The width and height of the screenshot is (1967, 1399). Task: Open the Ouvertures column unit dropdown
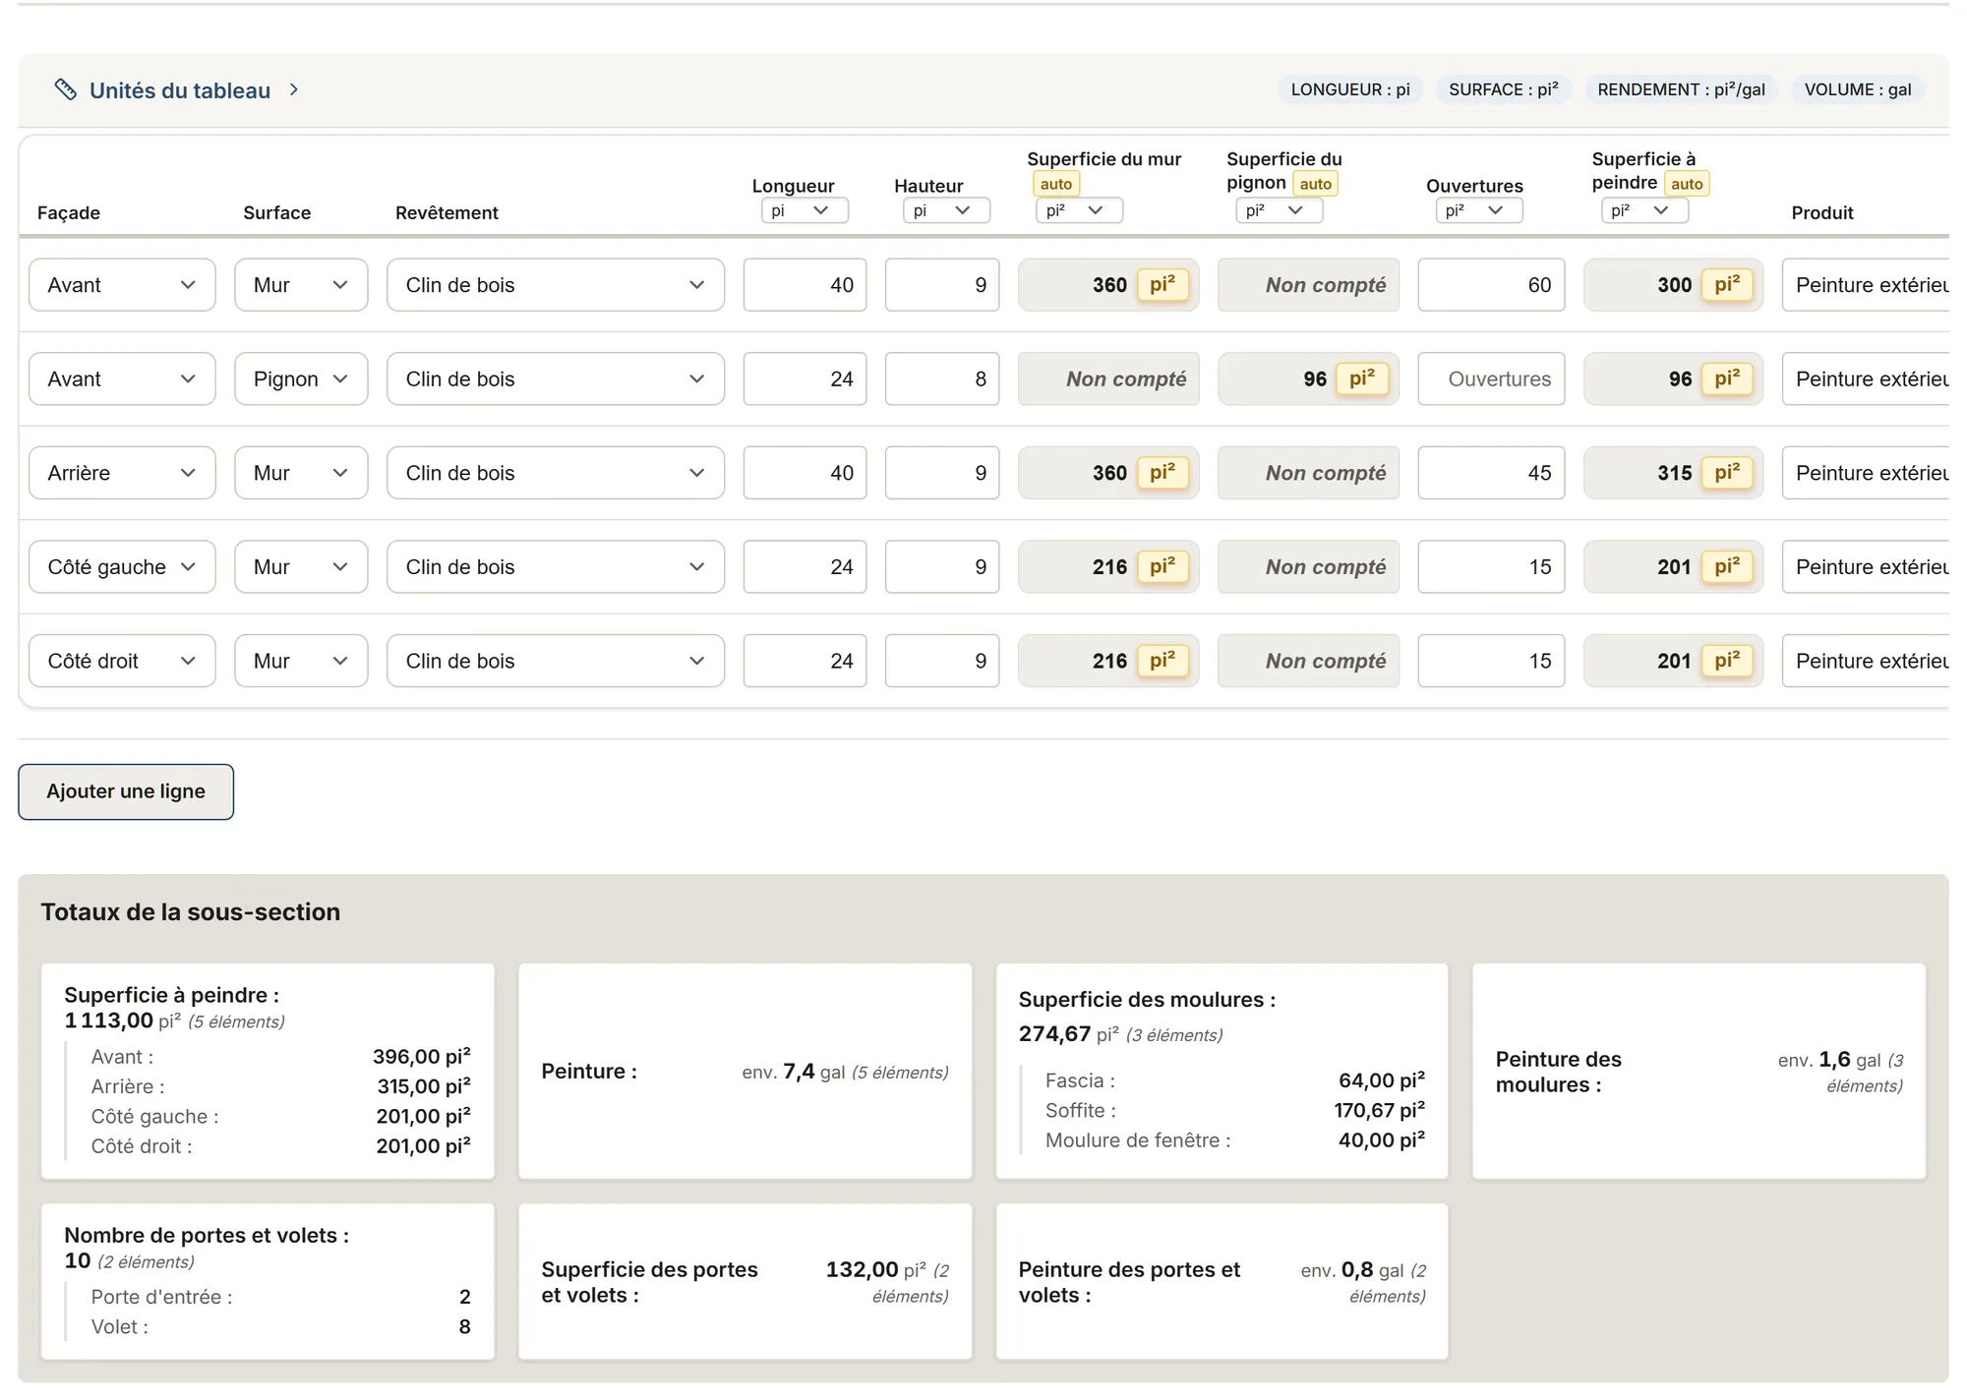[x=1479, y=210]
